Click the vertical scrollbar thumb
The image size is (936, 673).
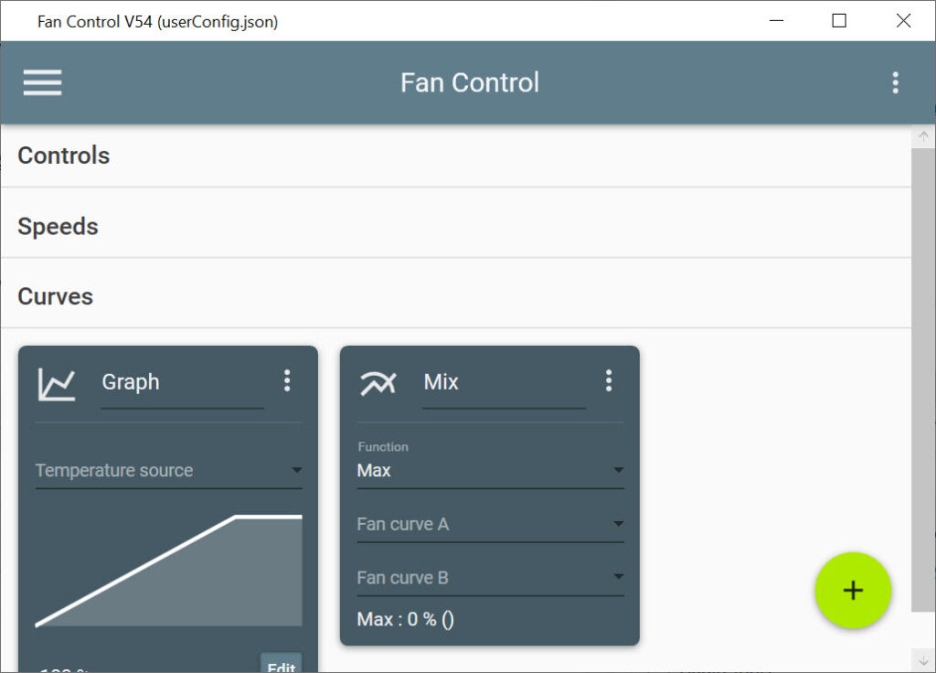pos(923,379)
